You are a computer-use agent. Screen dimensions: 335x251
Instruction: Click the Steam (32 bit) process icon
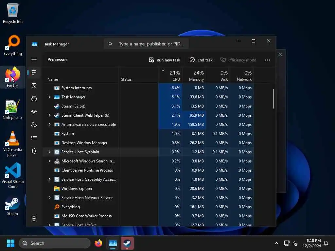pos(57,106)
